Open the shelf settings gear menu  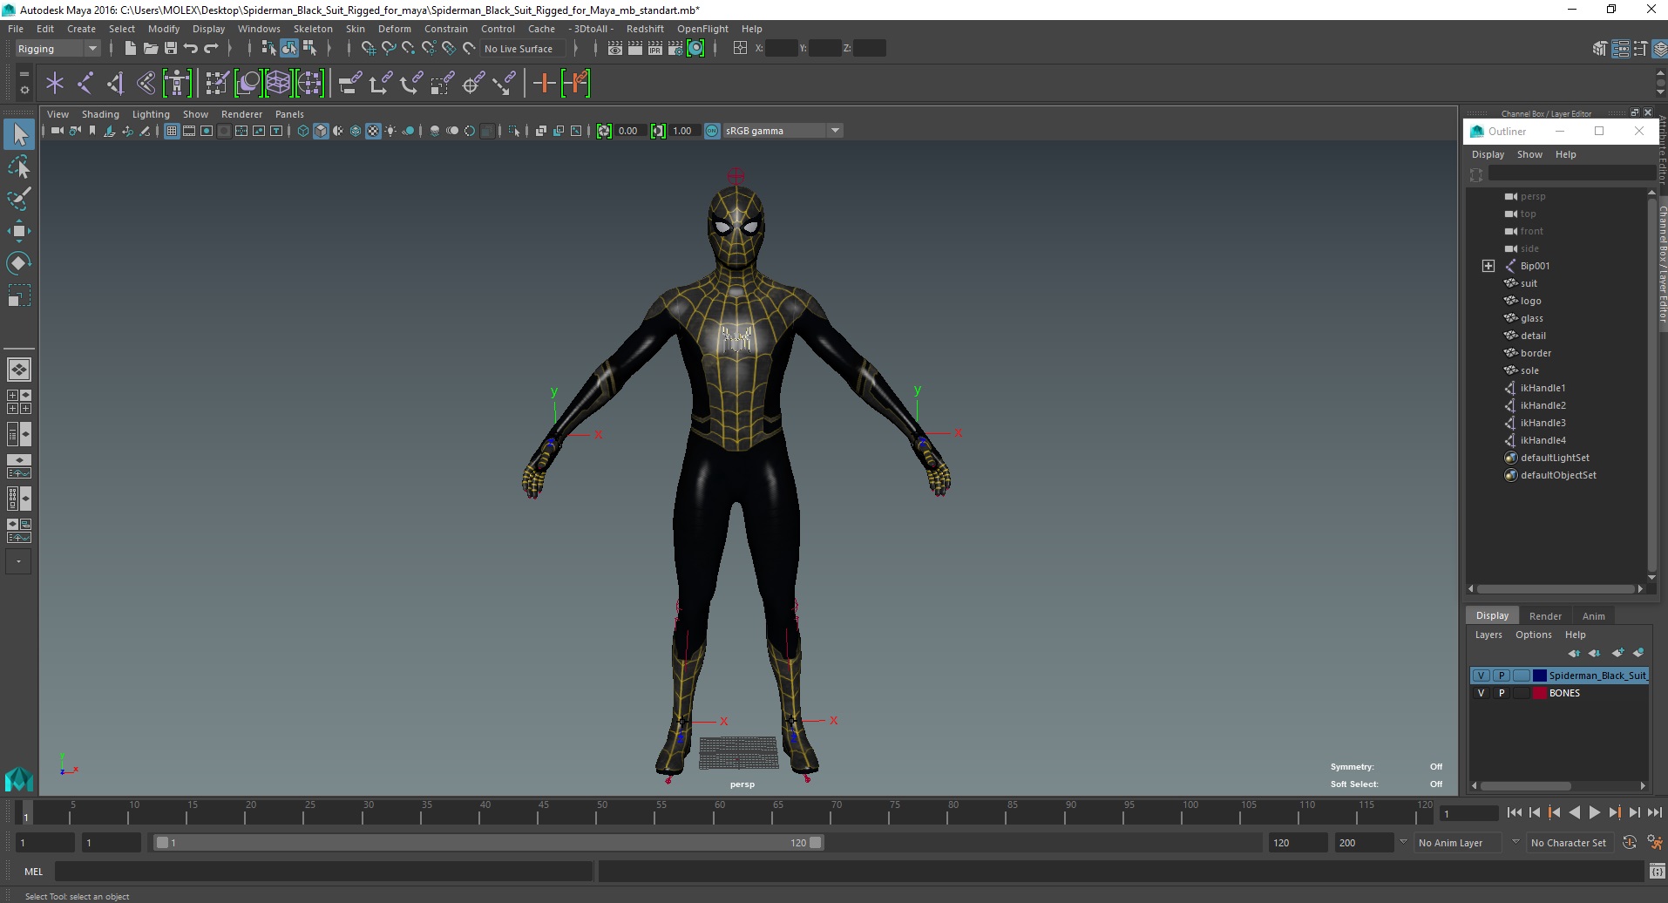[24, 90]
